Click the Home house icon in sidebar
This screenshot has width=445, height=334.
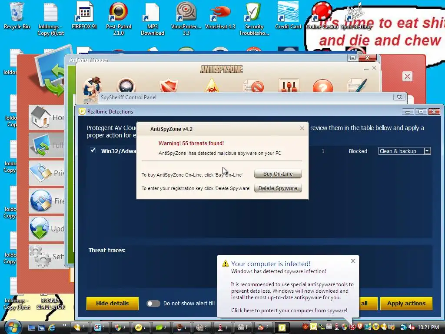(41, 117)
